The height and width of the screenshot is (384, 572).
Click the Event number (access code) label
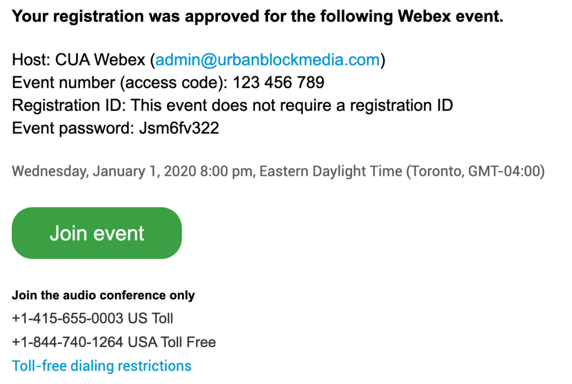pyautogui.click(x=120, y=83)
